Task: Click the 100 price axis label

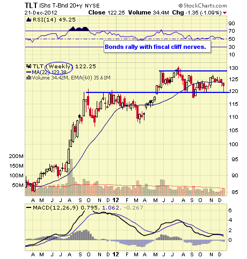Action: pyautogui.click(x=234, y=144)
